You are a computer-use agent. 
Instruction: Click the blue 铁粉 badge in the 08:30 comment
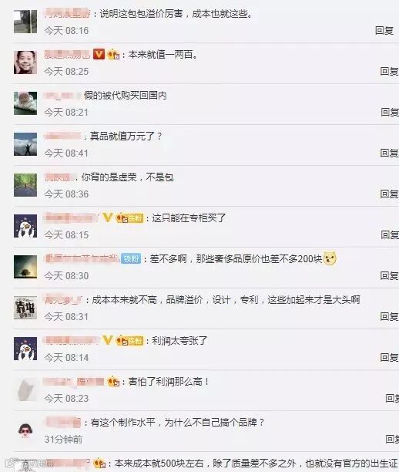pyautogui.click(x=131, y=258)
